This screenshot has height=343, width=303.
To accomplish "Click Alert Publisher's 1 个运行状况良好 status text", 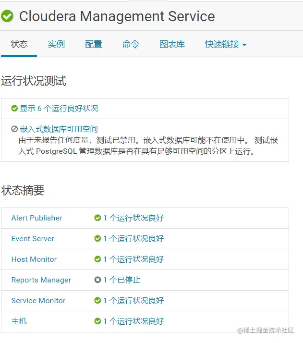I will tap(133, 218).
